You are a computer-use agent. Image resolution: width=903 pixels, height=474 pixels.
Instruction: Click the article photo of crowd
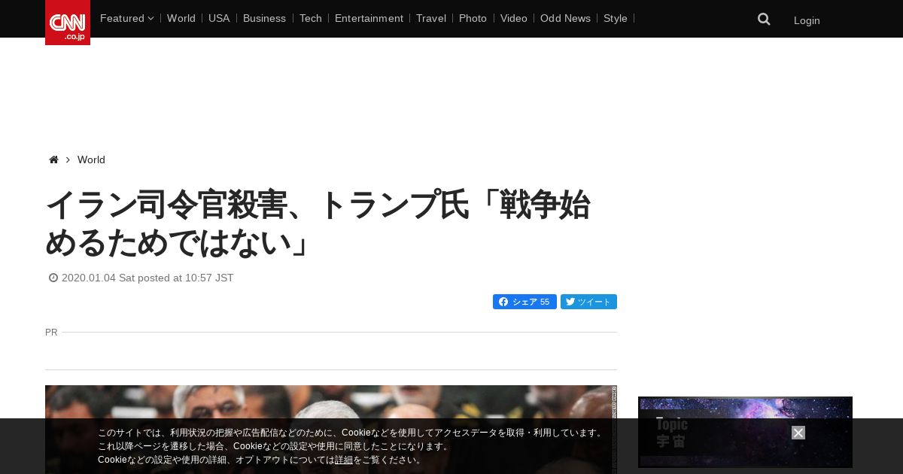point(331,430)
